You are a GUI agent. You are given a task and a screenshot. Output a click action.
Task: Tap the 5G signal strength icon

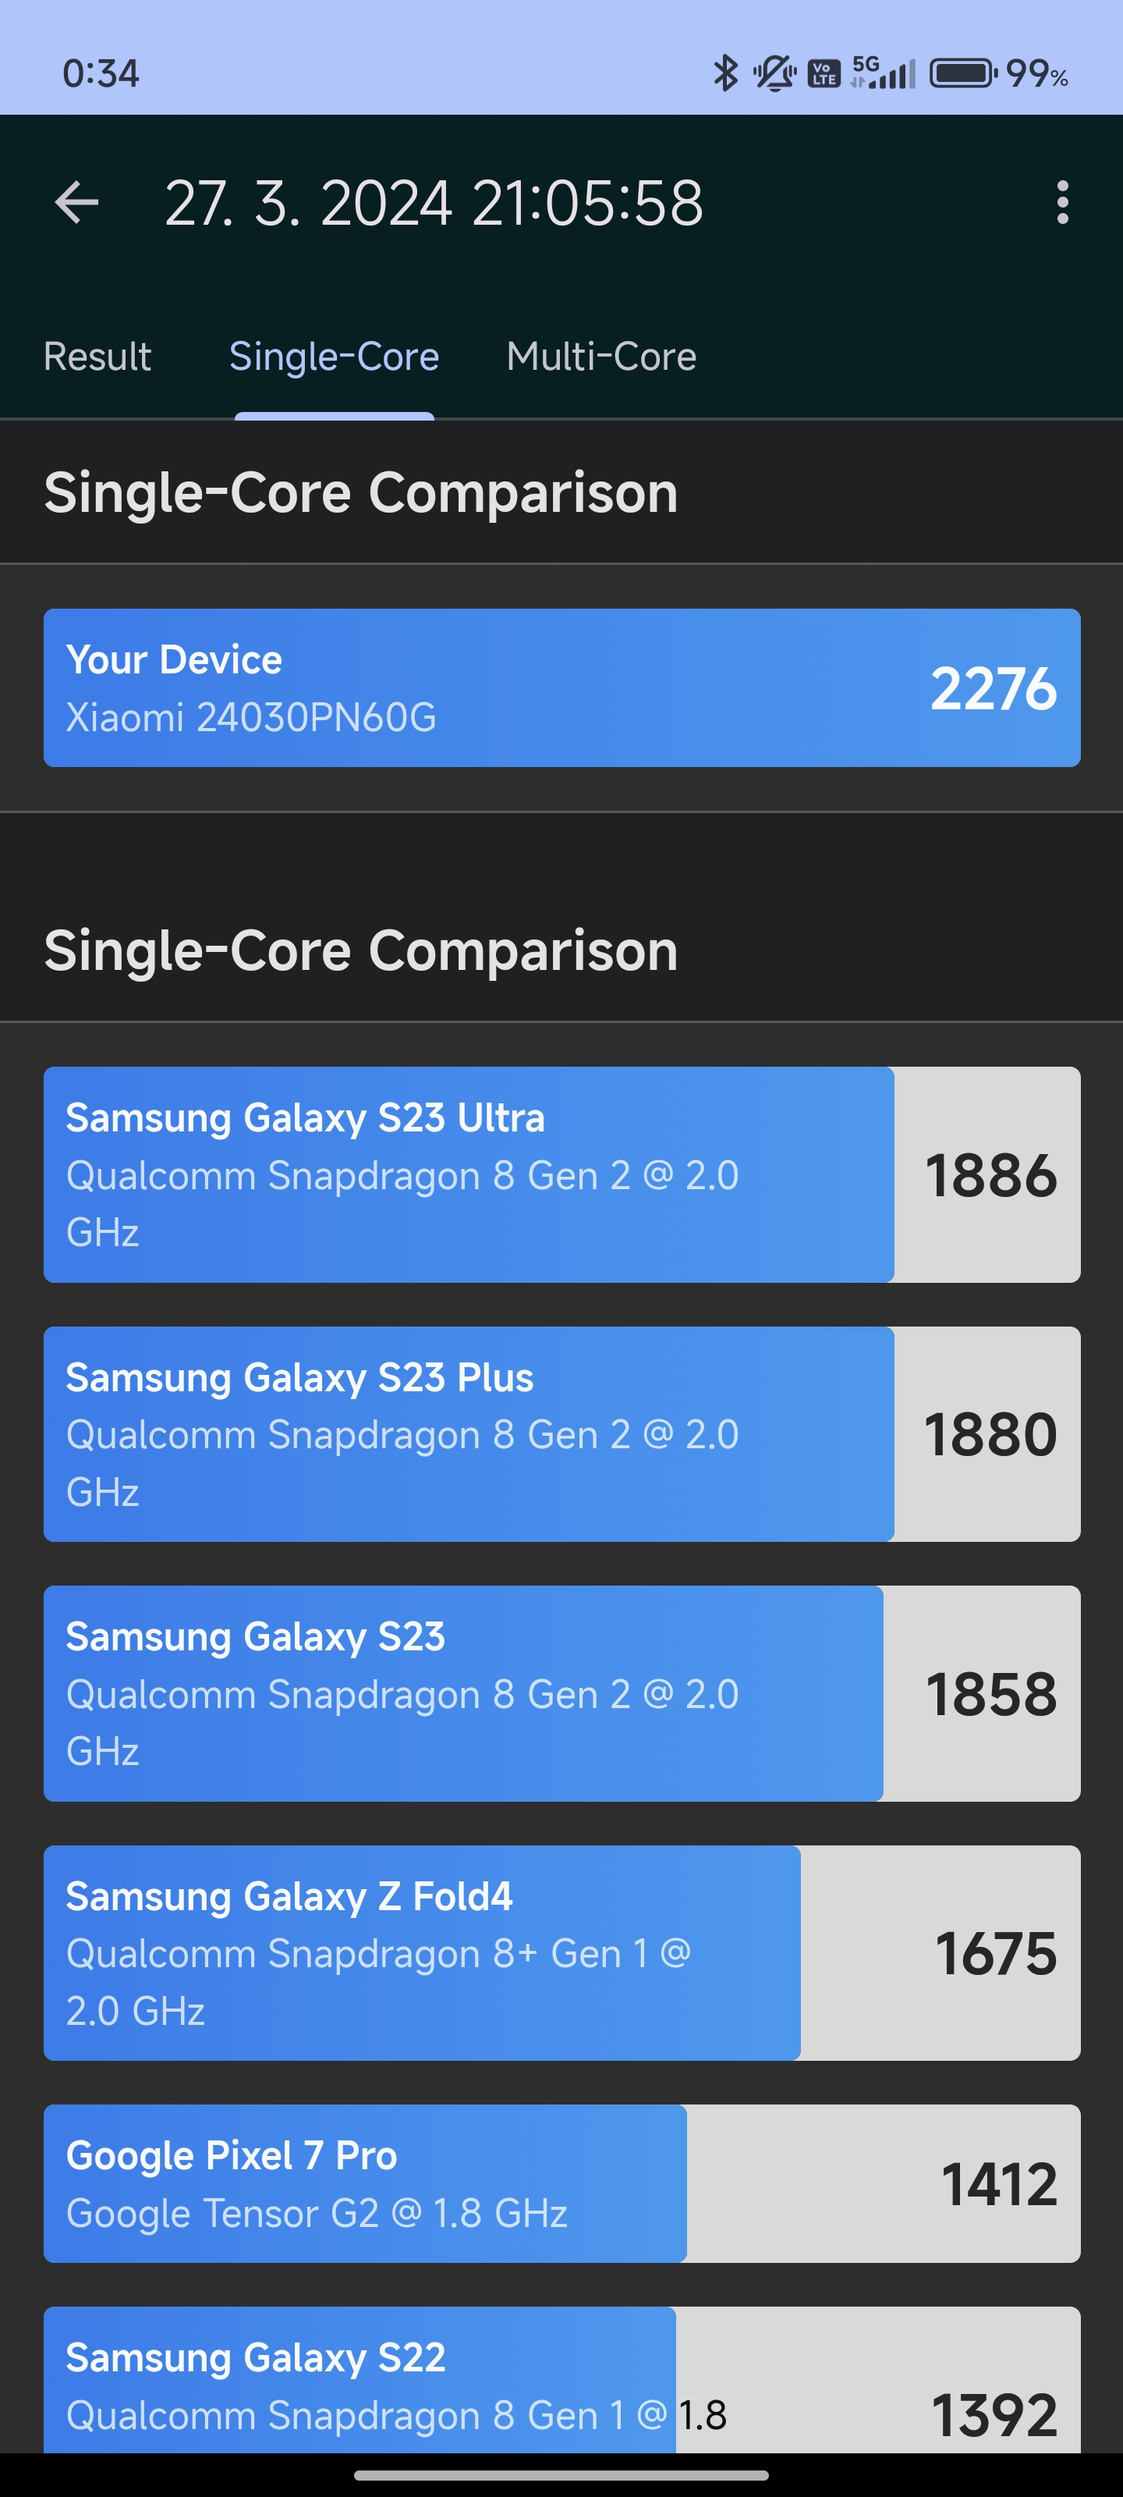pyautogui.click(x=883, y=73)
